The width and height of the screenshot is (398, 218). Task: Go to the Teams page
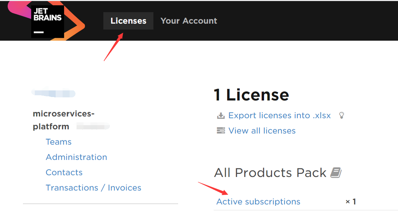(58, 142)
